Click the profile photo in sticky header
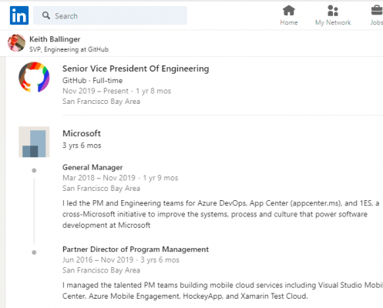383x308 pixels. coord(16,43)
